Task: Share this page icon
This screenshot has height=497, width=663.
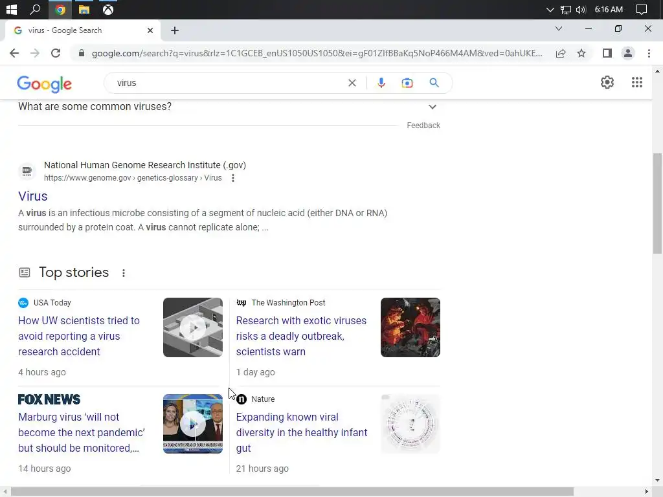Action: 561,53
